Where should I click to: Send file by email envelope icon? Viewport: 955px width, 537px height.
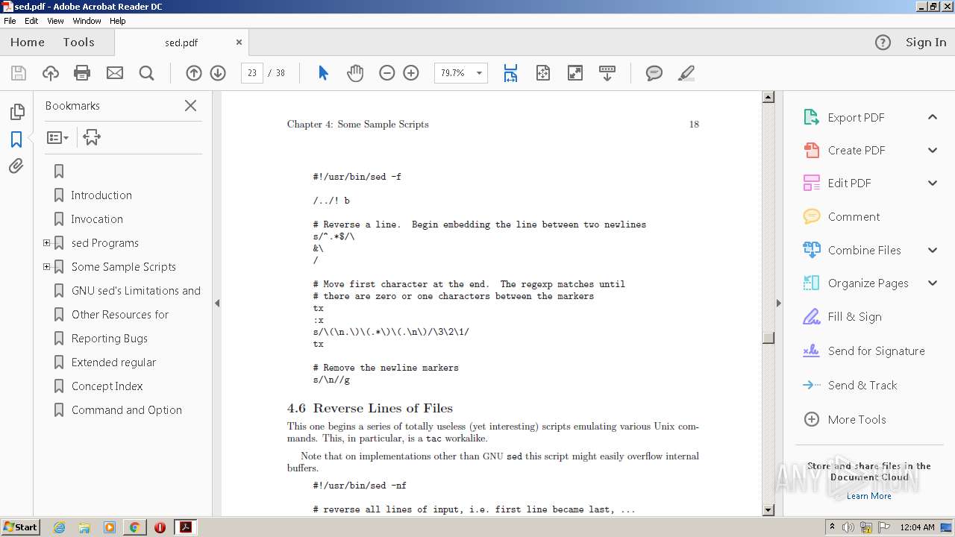(x=115, y=73)
